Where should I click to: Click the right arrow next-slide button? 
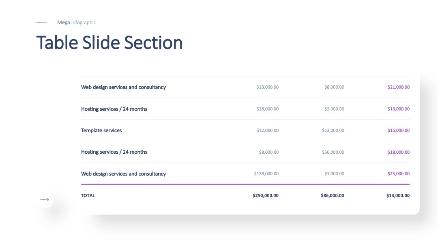45,199
